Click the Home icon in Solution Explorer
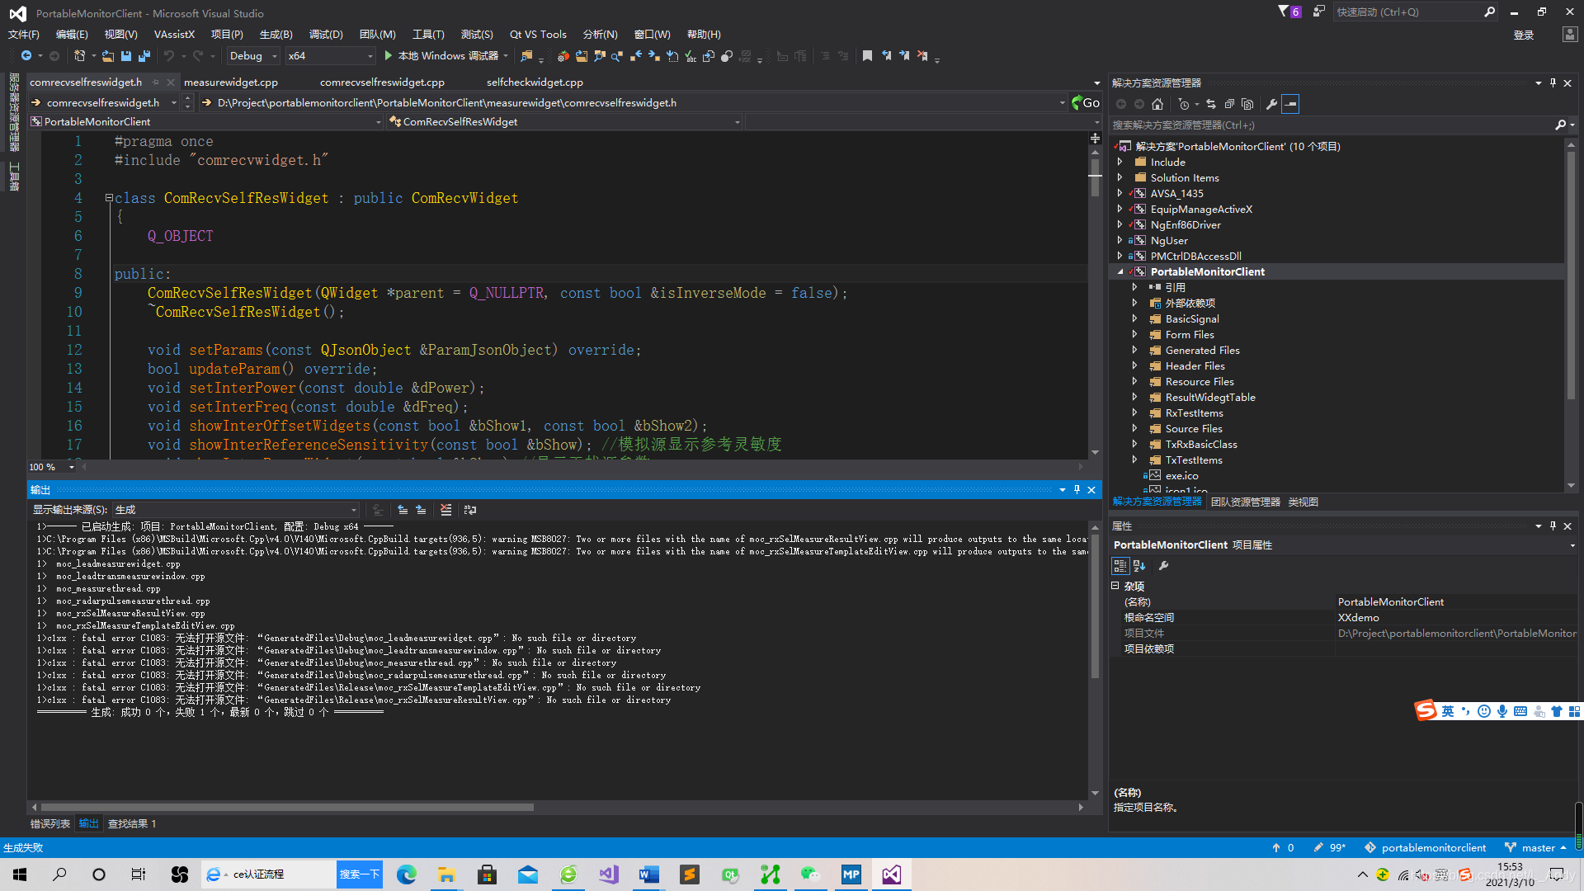1584x891 pixels. (1157, 104)
